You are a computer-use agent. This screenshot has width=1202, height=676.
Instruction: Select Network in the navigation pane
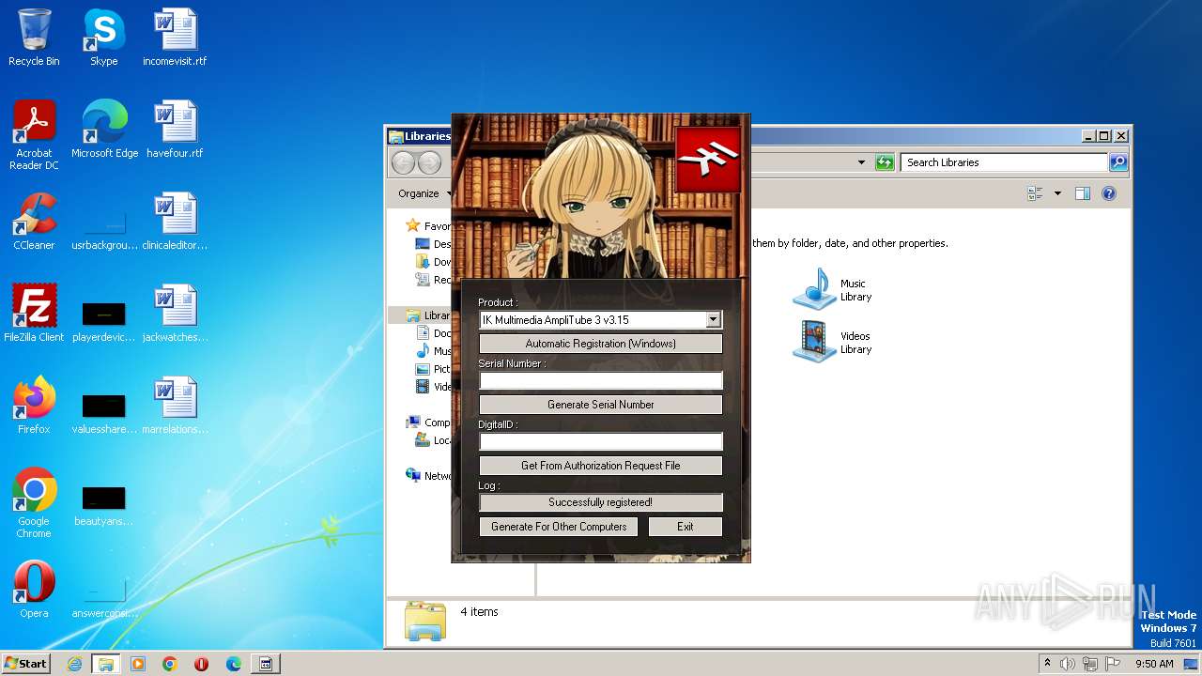pyautogui.click(x=428, y=476)
